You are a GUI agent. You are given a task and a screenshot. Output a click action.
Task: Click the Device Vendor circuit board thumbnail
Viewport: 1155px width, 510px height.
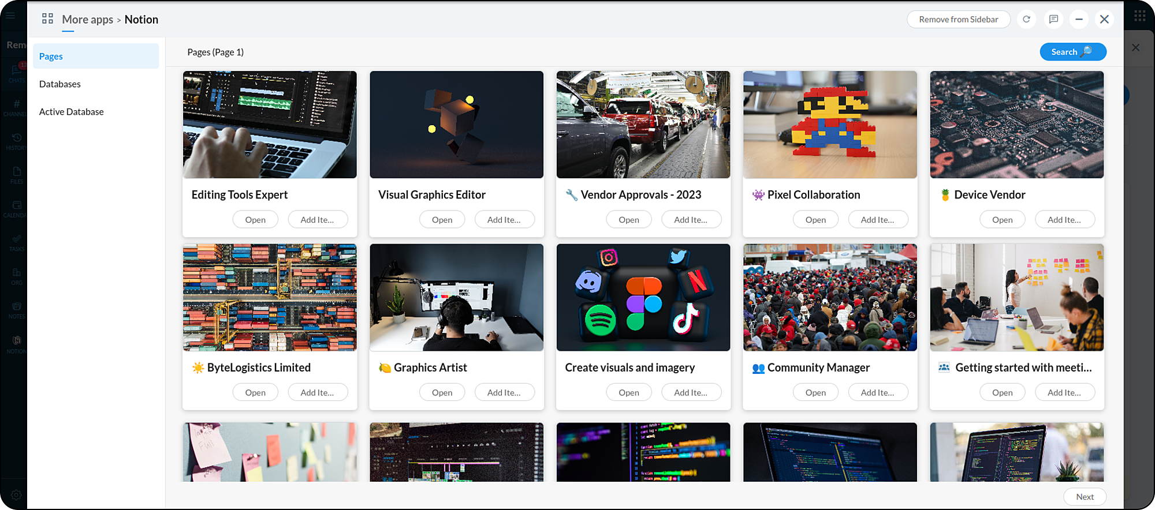pyautogui.click(x=1017, y=125)
